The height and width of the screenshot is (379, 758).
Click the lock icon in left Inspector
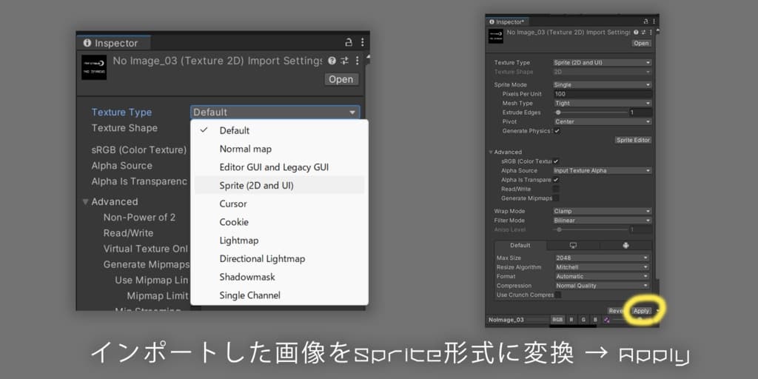[x=349, y=43]
